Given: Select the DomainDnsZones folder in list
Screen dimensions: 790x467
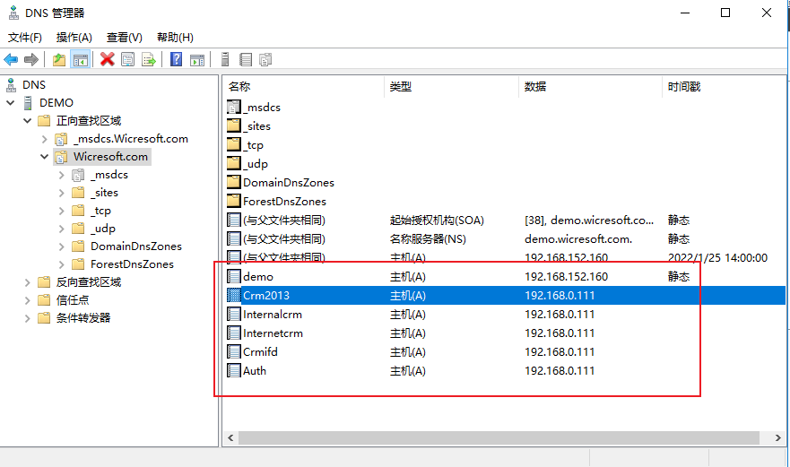Looking at the screenshot, I should (x=289, y=182).
